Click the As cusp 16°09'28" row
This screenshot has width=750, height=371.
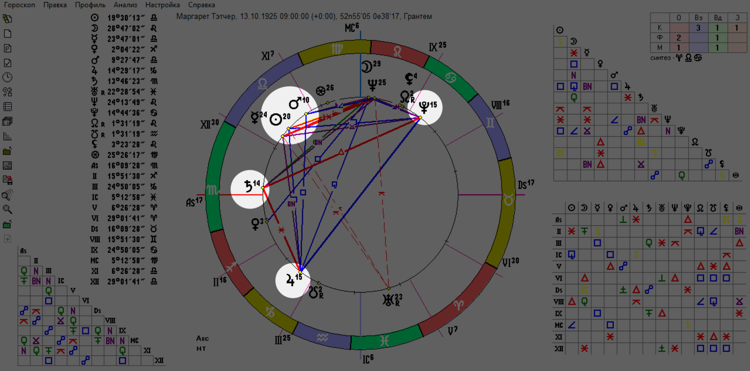(124, 165)
